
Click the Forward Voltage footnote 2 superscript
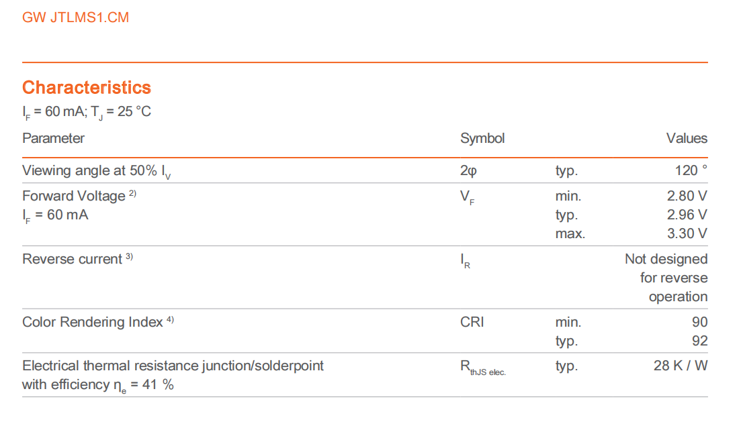coord(132,193)
